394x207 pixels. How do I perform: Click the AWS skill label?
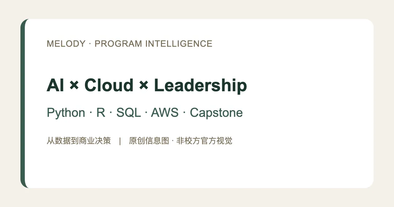tap(165, 112)
